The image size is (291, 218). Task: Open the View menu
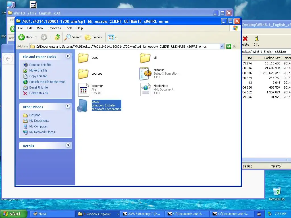click(x=40, y=28)
